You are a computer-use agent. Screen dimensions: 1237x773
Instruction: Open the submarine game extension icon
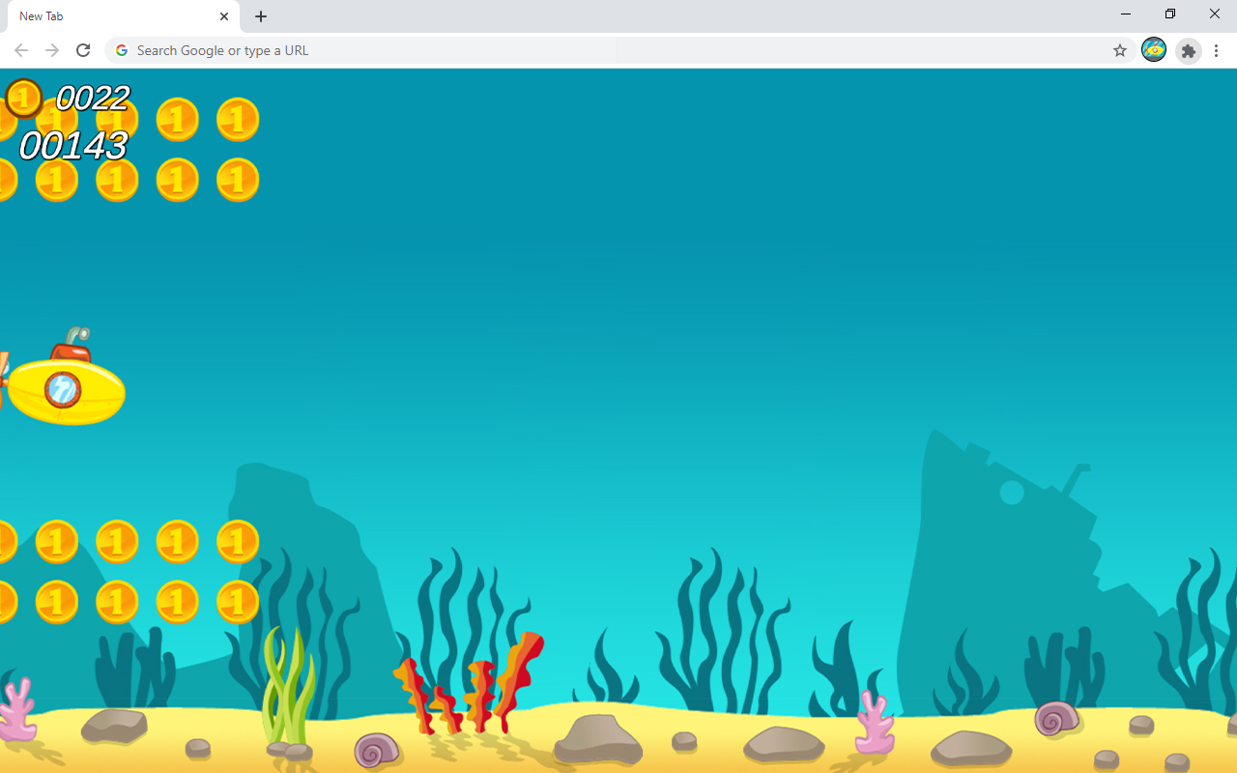(1154, 49)
